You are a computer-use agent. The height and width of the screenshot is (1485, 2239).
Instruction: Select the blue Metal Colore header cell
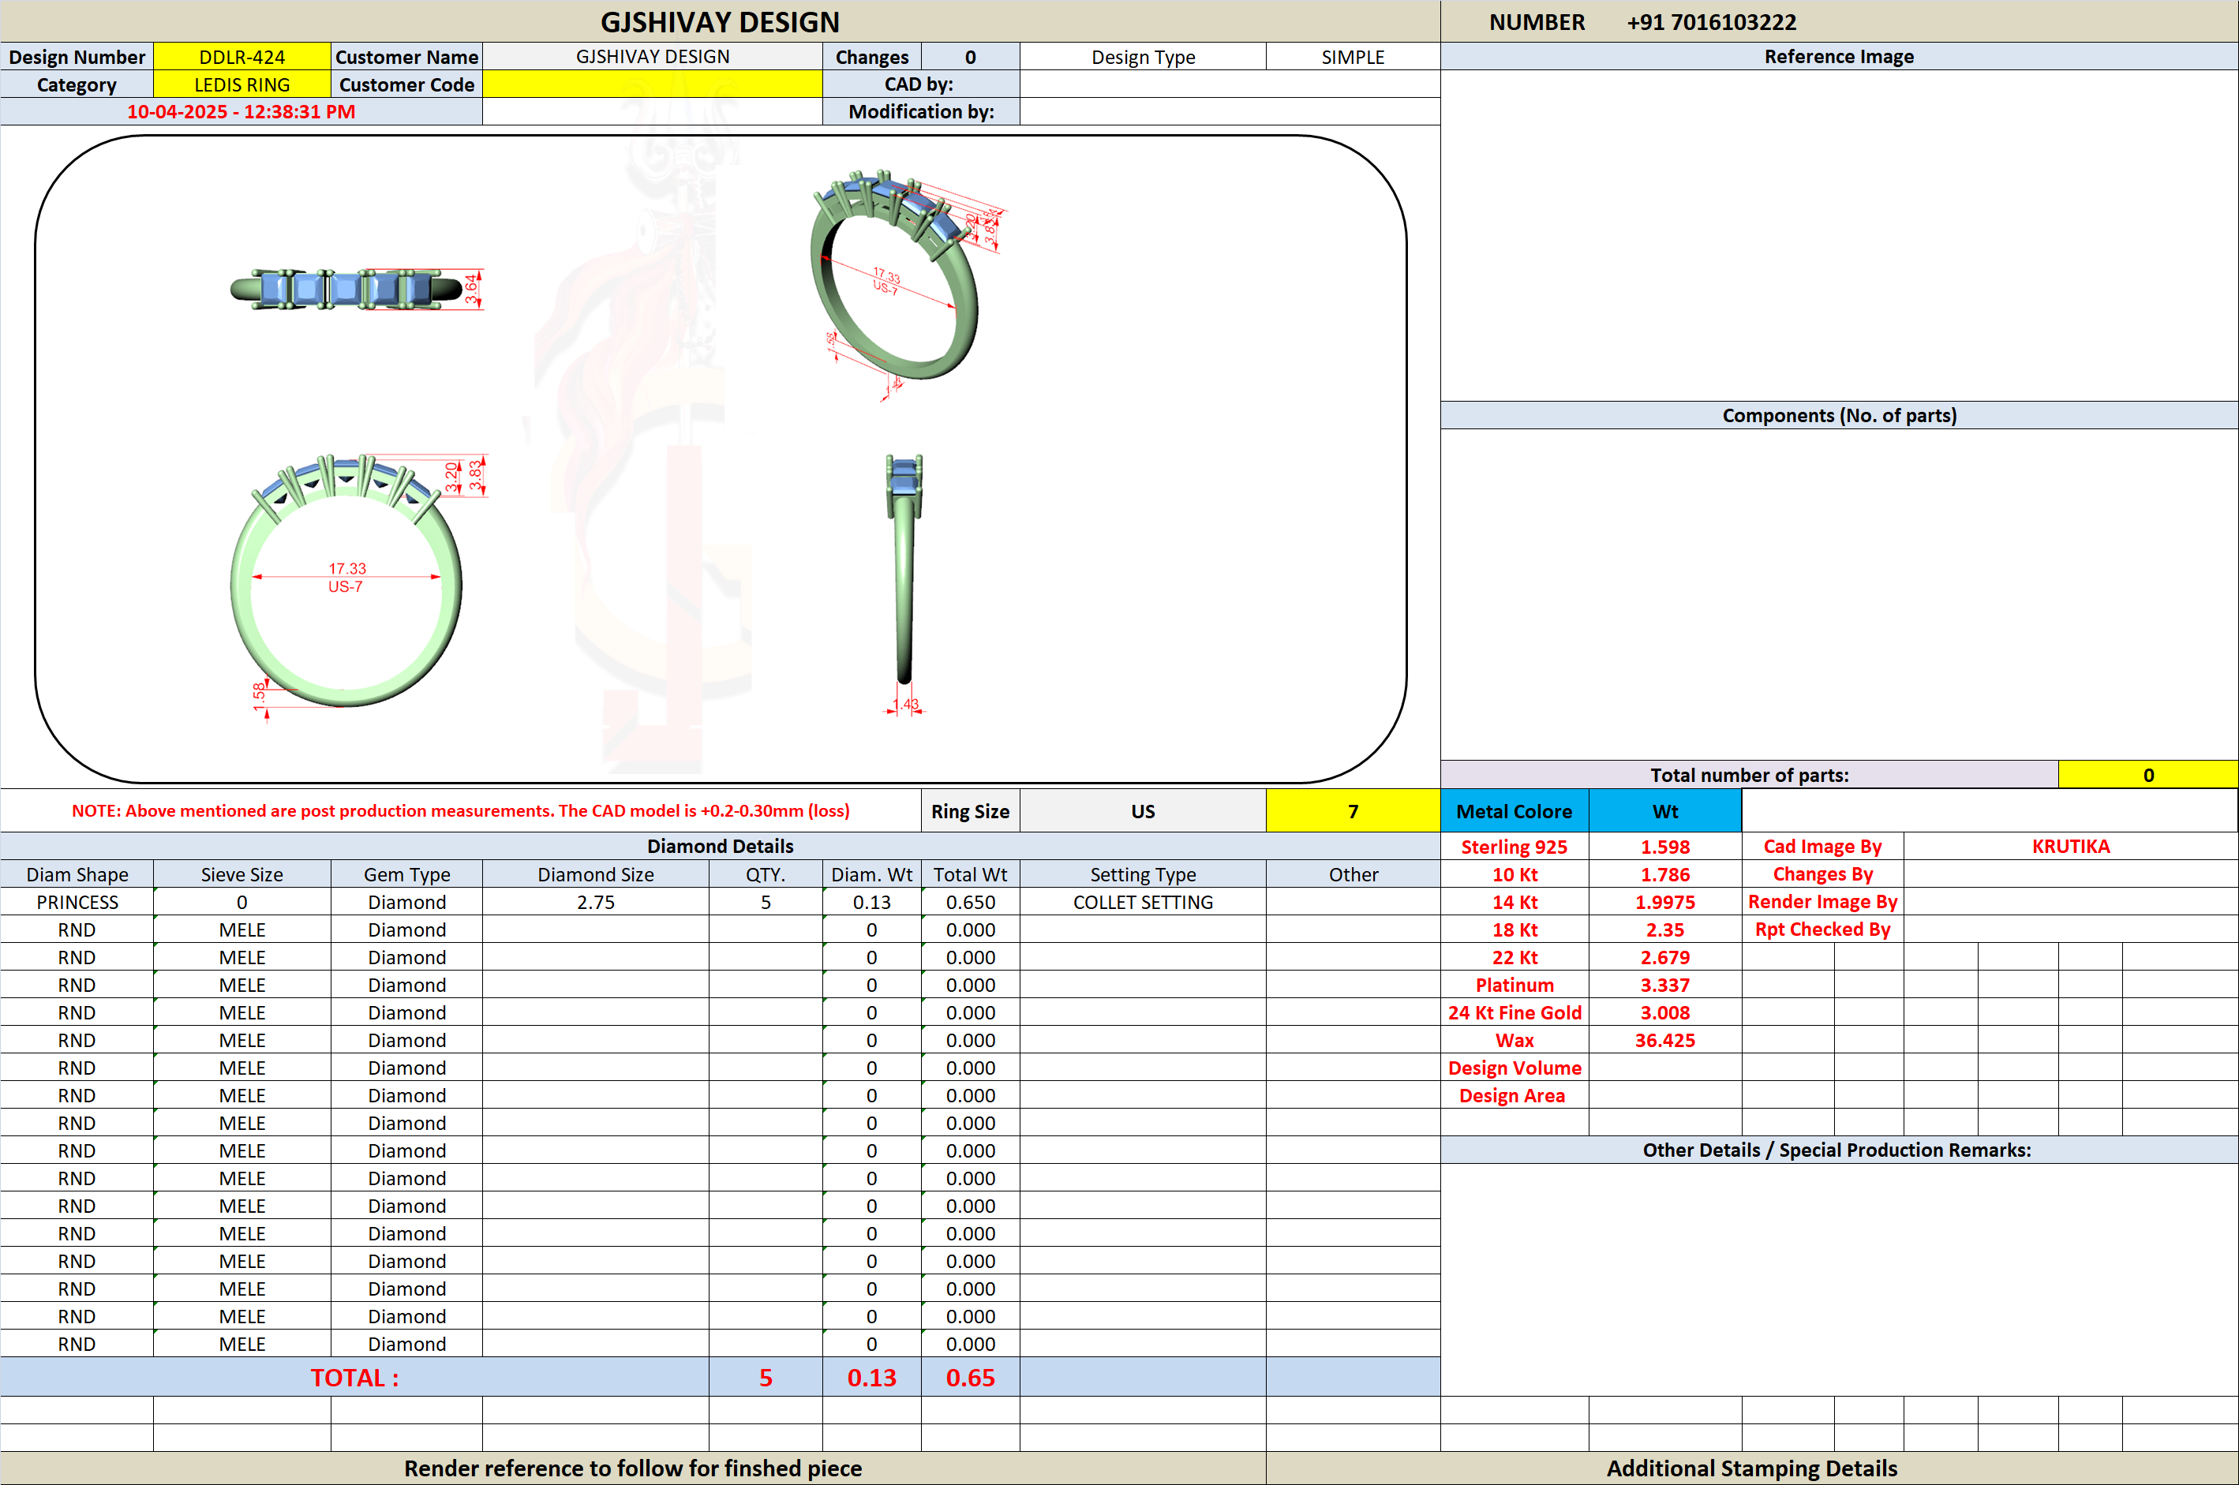click(1515, 812)
